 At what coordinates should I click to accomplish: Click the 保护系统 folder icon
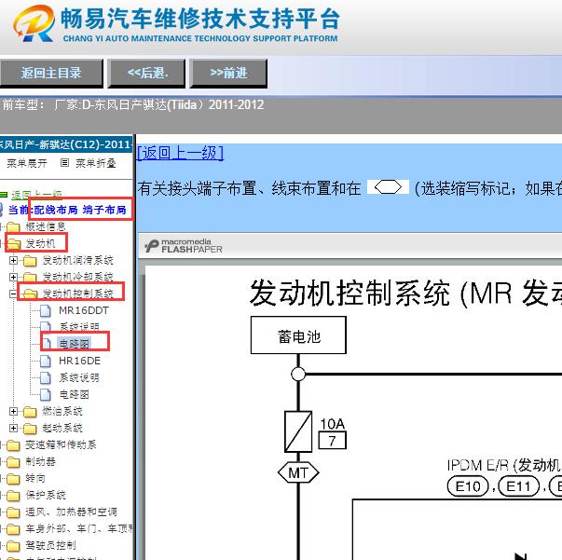tap(13, 496)
